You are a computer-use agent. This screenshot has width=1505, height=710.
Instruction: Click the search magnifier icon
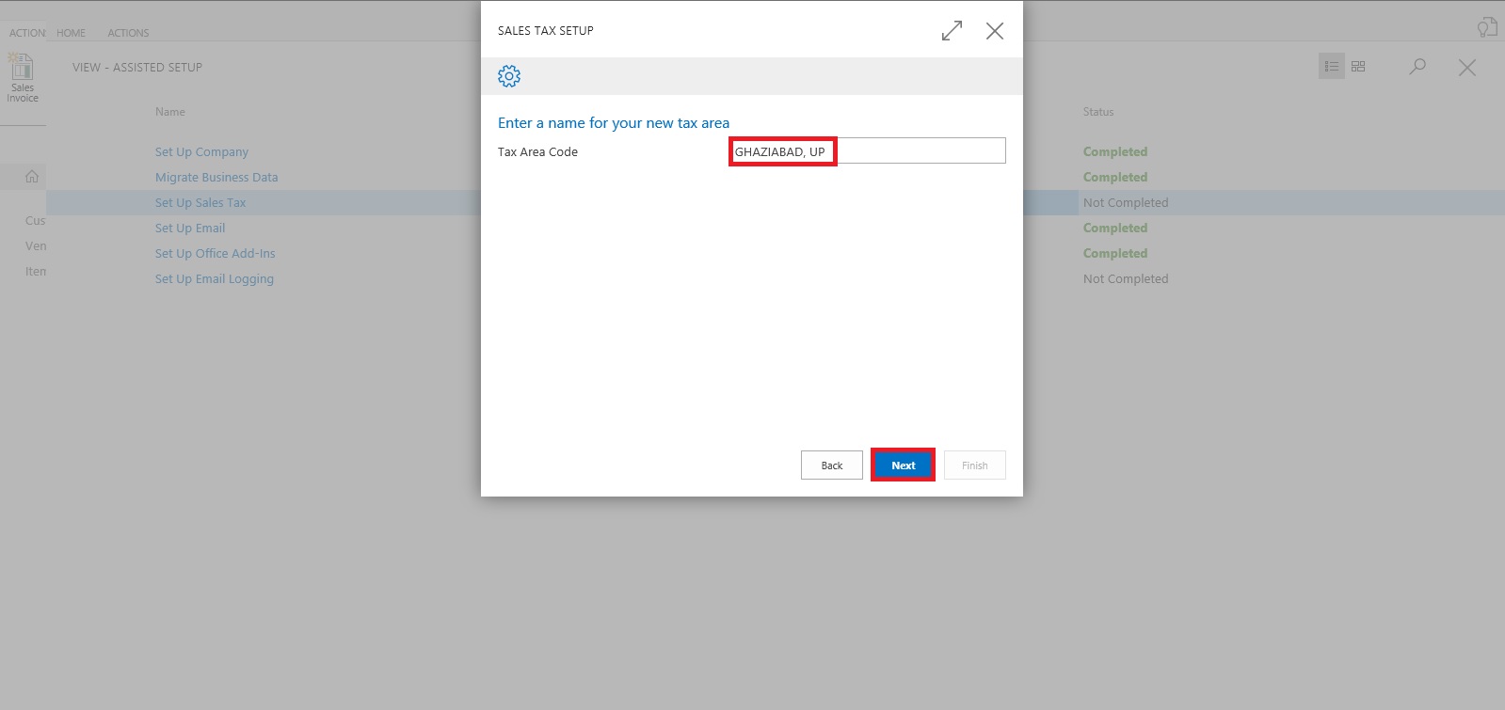(1417, 67)
